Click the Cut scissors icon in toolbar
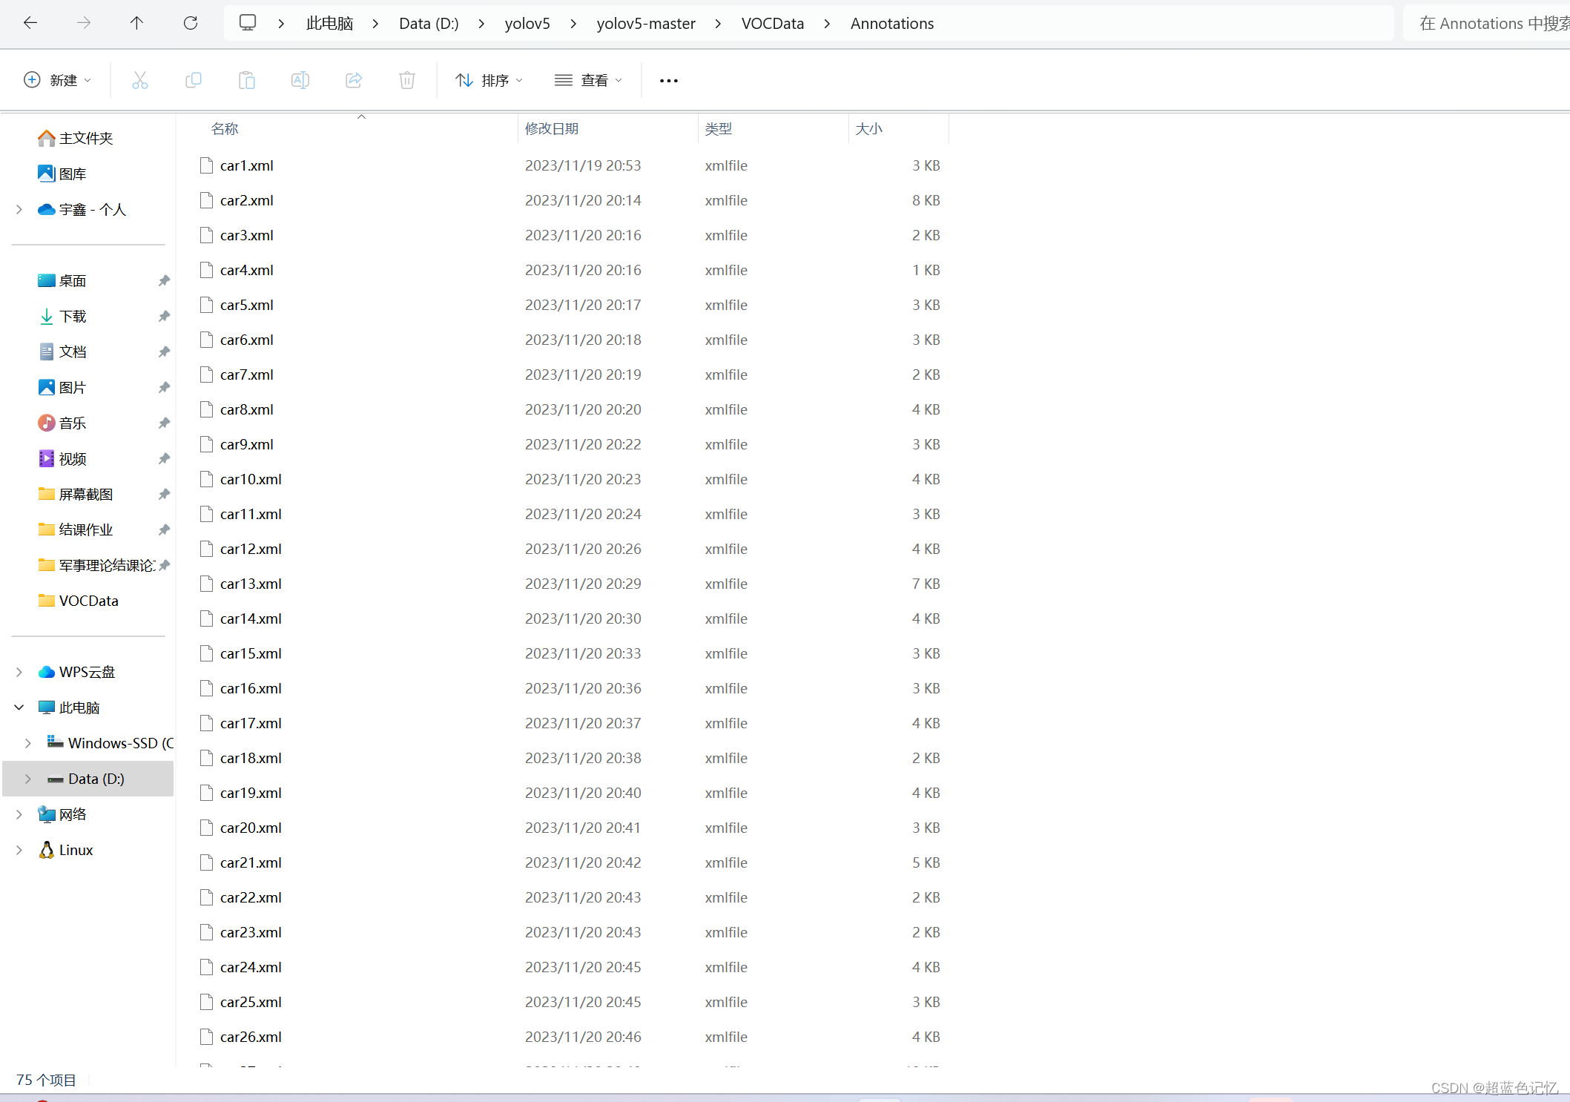The height and width of the screenshot is (1102, 1570). [x=139, y=80]
